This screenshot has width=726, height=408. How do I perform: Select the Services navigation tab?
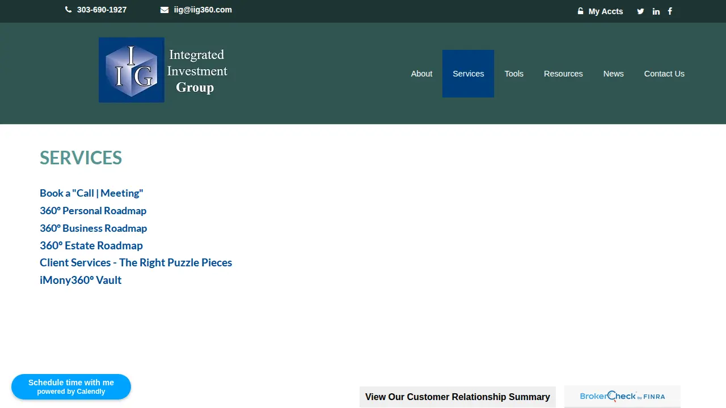(468, 74)
